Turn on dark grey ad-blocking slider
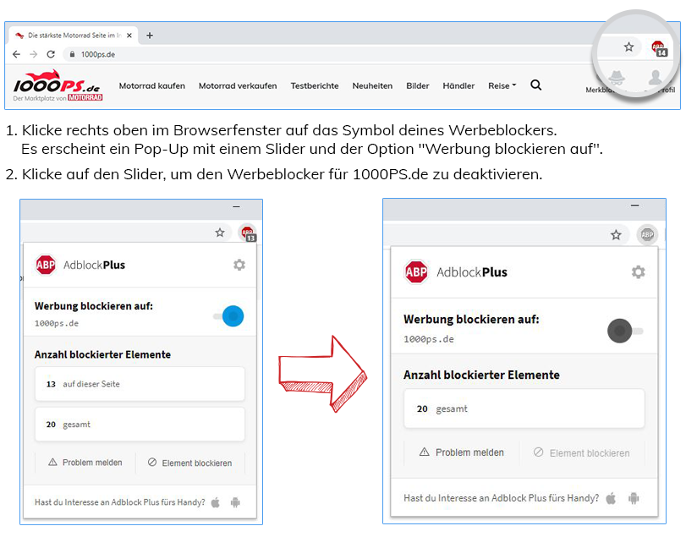686x537 pixels. pyautogui.click(x=625, y=331)
